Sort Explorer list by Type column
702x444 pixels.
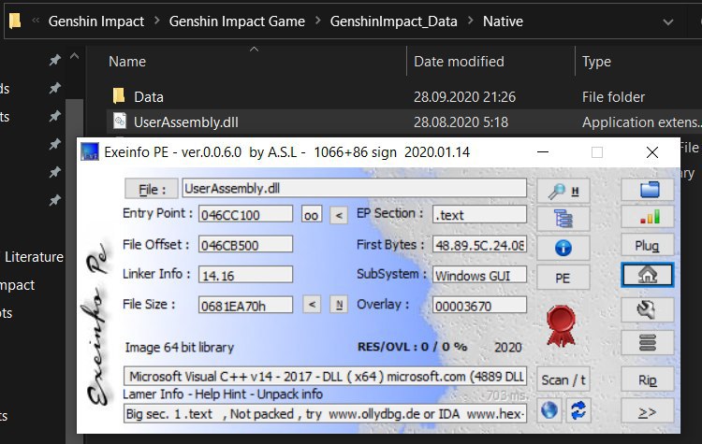point(596,62)
